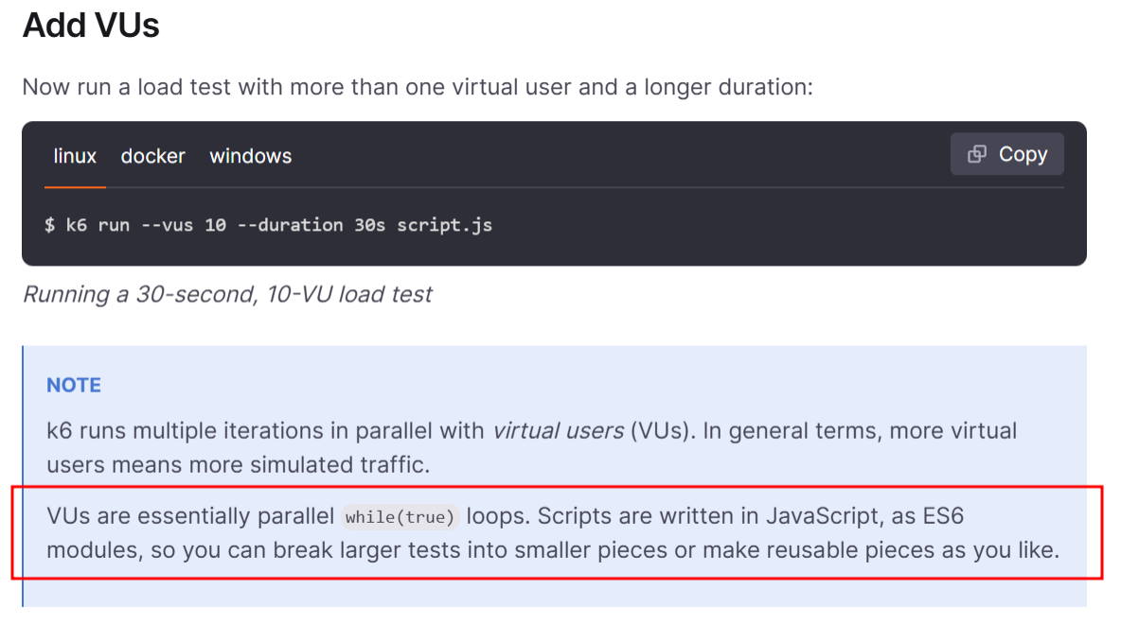Click the 'Add VUs' heading
Viewport: 1139px width, 624px height.
[x=91, y=26]
